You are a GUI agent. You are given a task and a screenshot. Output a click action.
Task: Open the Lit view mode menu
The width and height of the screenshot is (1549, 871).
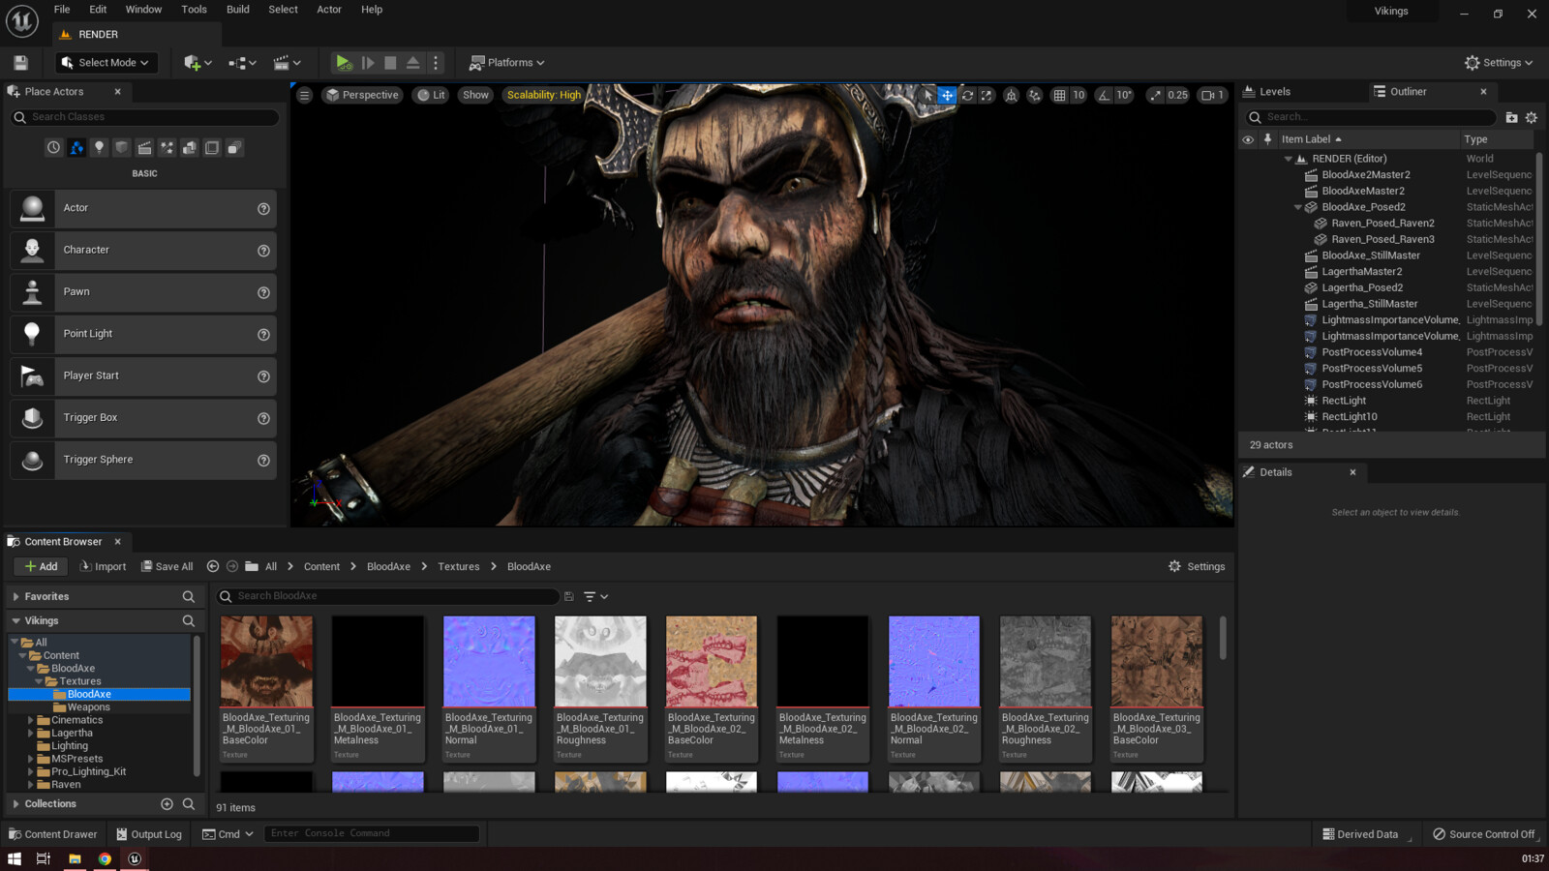coord(431,95)
